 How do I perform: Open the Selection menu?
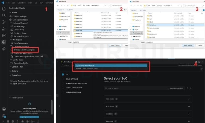tap(22, 3)
